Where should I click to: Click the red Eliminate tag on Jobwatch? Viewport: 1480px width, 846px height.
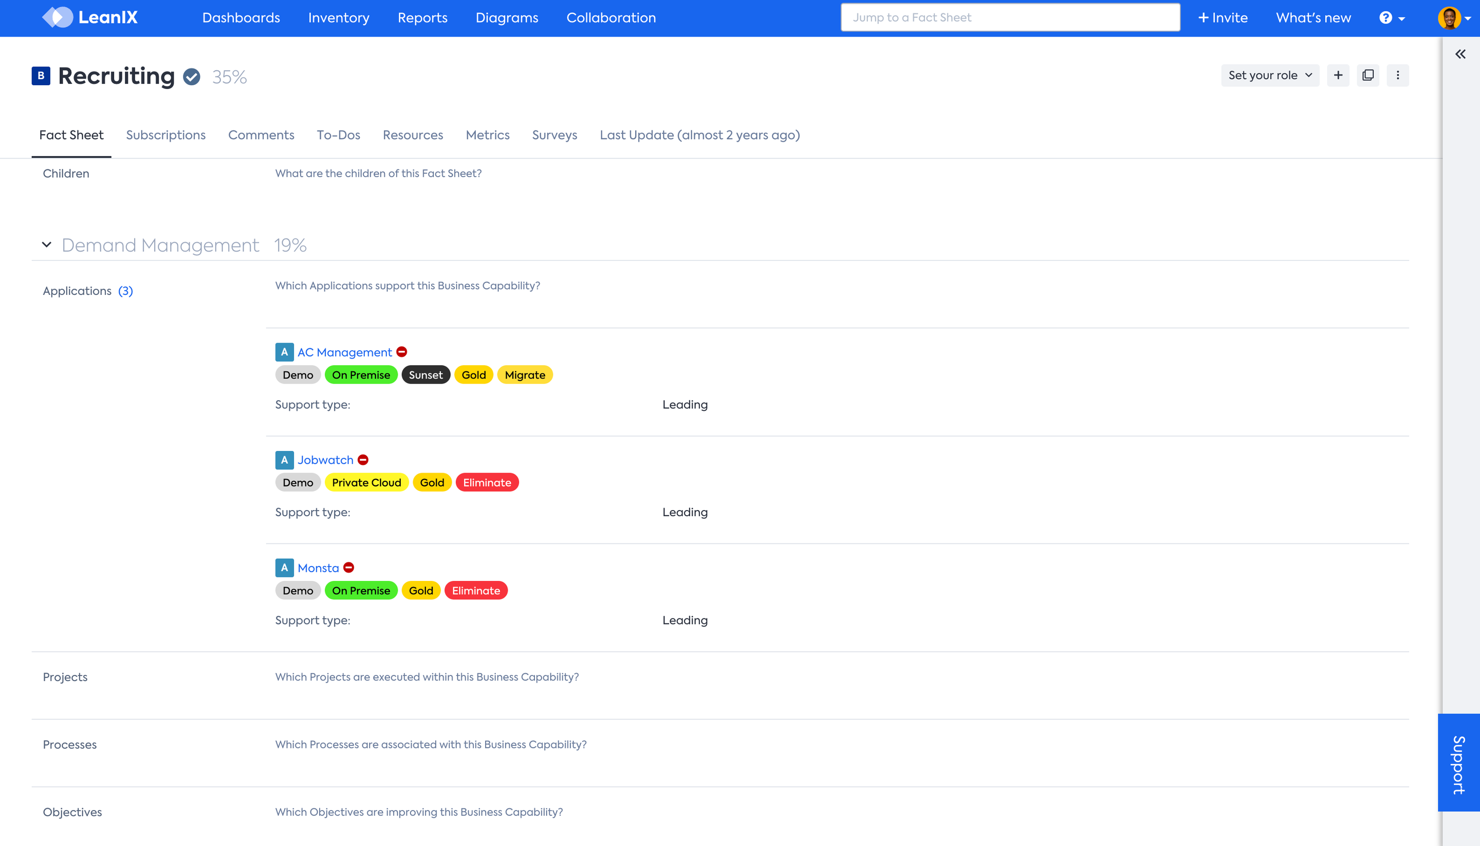[487, 483]
